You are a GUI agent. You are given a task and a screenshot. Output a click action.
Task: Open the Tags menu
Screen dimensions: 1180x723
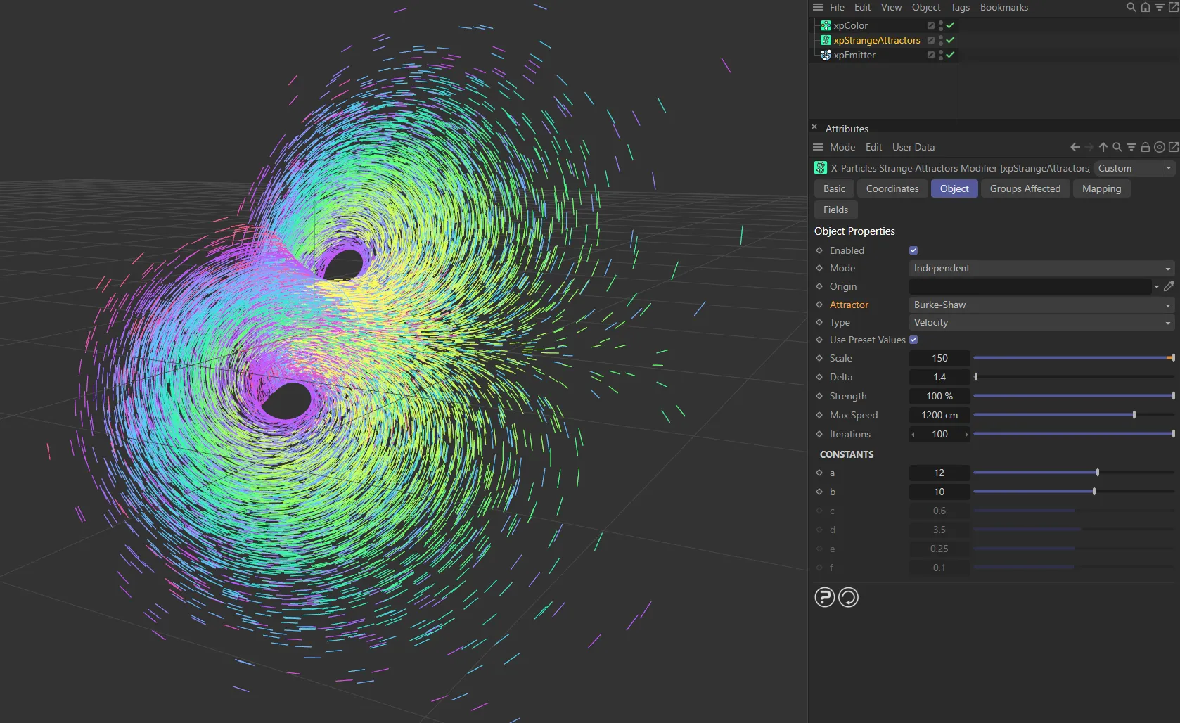click(959, 7)
